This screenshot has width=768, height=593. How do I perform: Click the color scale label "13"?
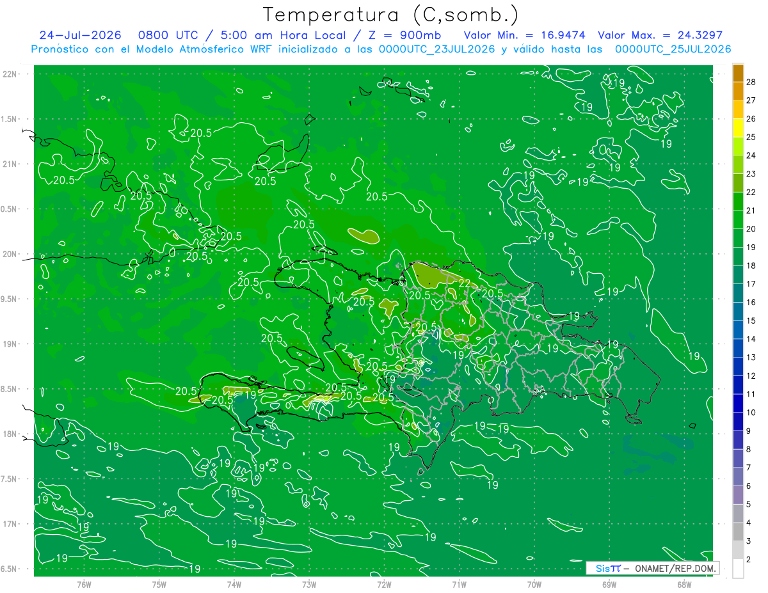click(x=751, y=357)
